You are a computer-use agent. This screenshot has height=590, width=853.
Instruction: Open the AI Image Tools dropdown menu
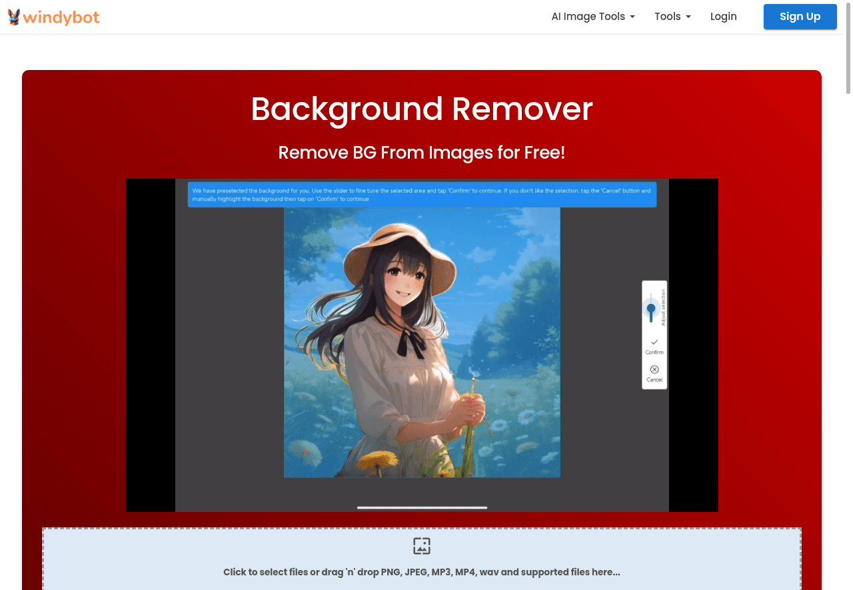pos(592,17)
